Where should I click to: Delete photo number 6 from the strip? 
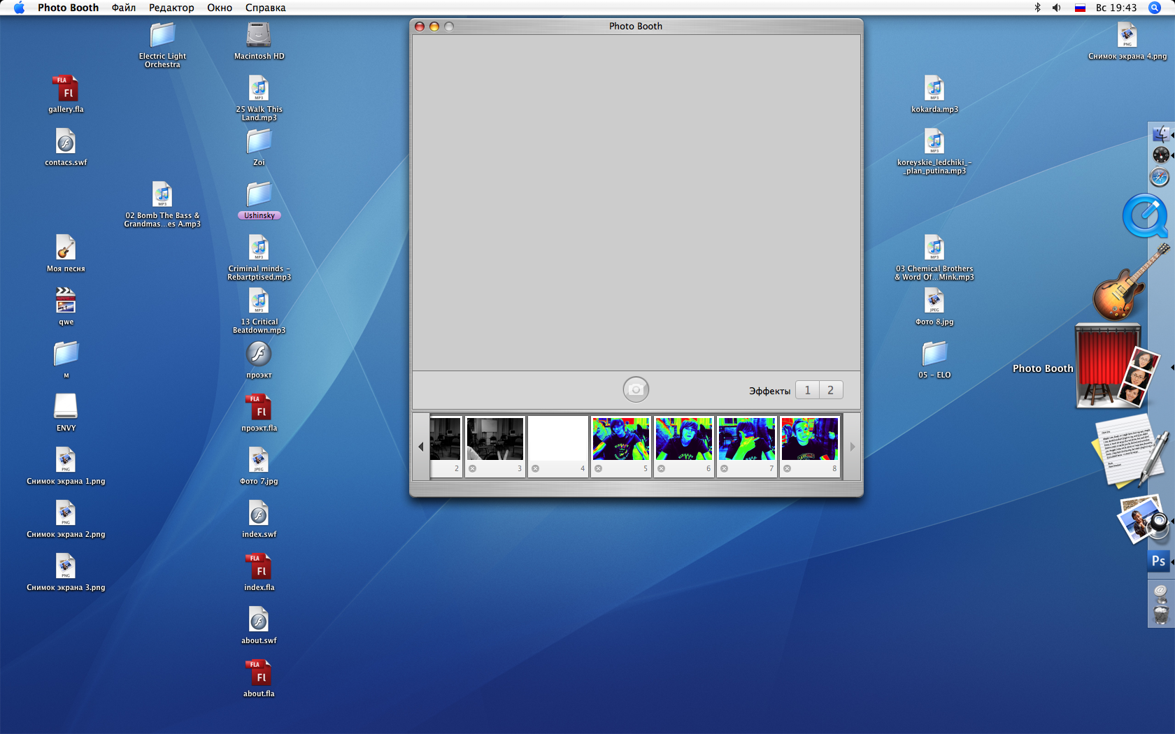(x=662, y=468)
